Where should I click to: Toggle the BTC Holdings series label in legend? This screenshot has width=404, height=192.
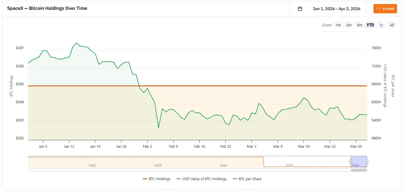point(159,179)
